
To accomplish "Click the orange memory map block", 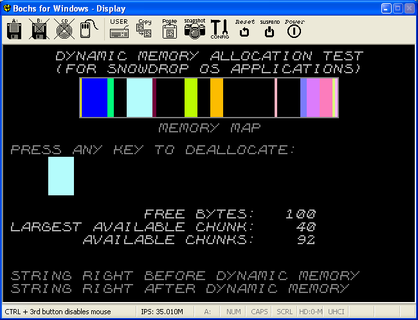I will [217, 98].
